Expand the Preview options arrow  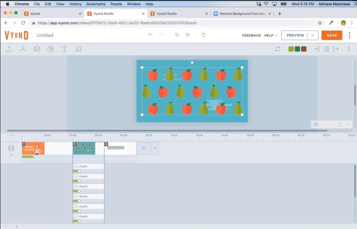(312, 35)
